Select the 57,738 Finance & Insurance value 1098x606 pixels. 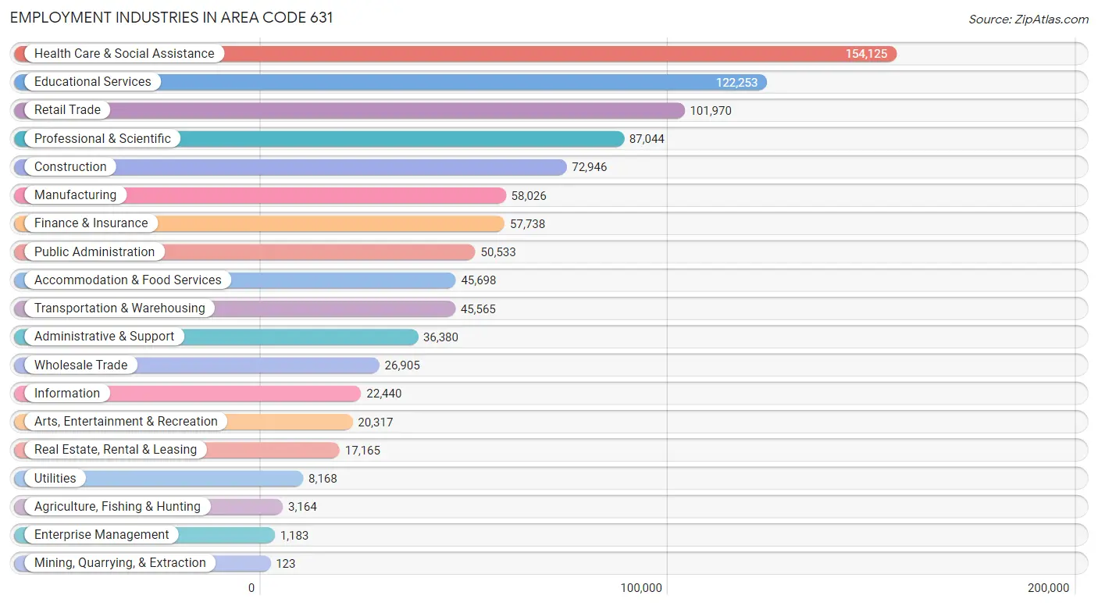[x=527, y=223]
